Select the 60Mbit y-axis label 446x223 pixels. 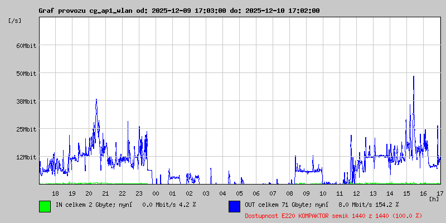click(26, 46)
